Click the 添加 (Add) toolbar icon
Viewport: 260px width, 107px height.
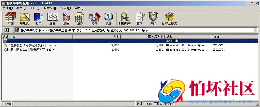tap(10, 18)
